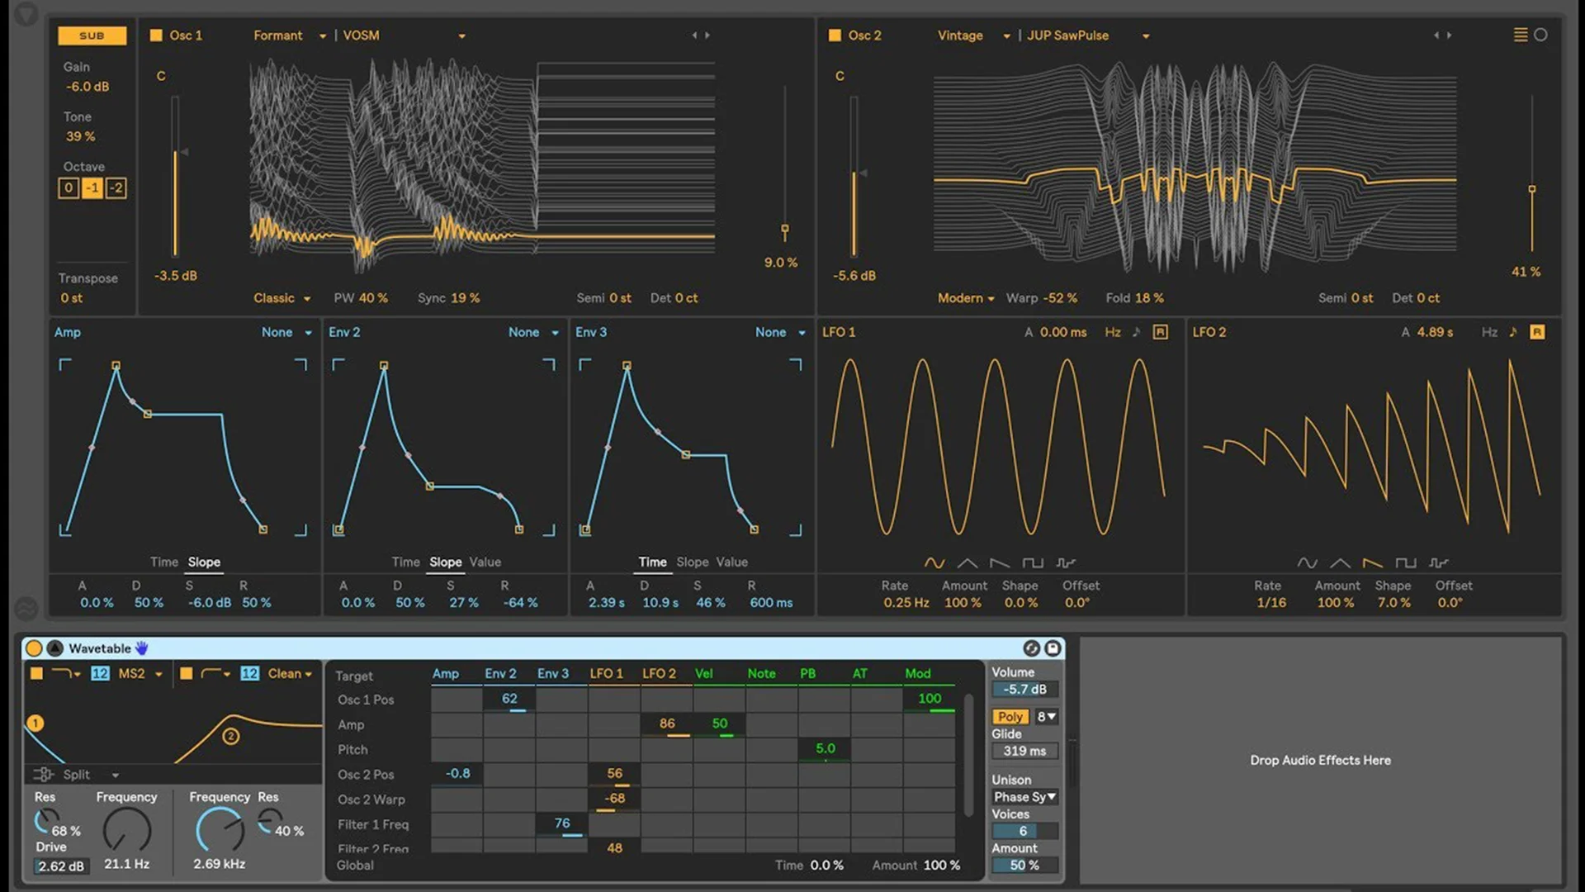Viewport: 1585px width, 892px height.
Task: Toggle LFO 2 retrigger button
Action: (1537, 332)
